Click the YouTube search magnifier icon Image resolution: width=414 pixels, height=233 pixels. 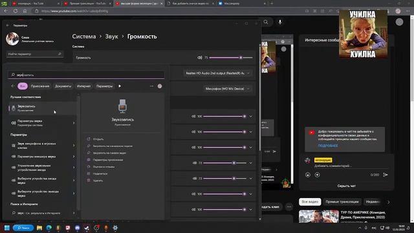(x=266, y=22)
